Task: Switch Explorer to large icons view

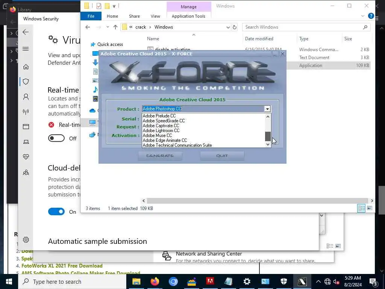Action: pos(370,208)
